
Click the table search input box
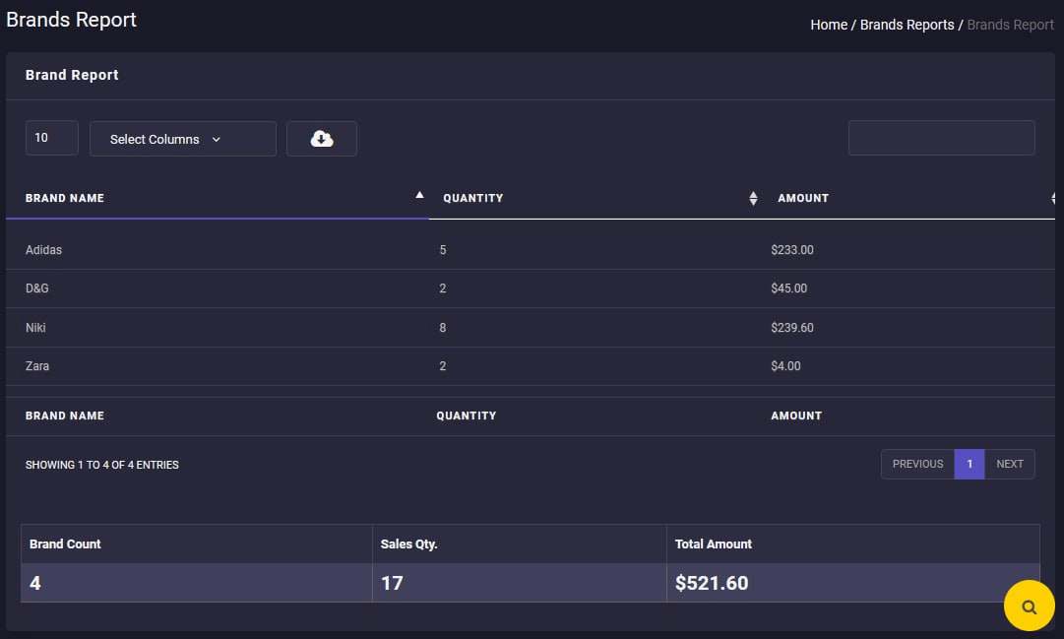[941, 138]
